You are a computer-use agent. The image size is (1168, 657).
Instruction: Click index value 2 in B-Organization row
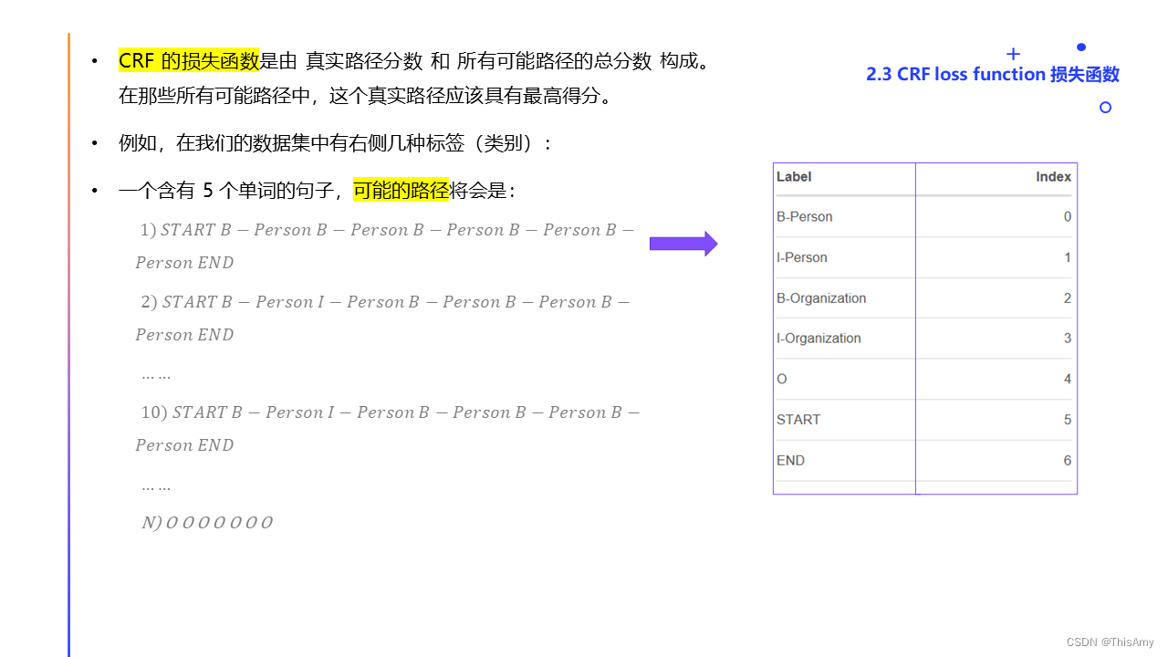click(x=1068, y=298)
